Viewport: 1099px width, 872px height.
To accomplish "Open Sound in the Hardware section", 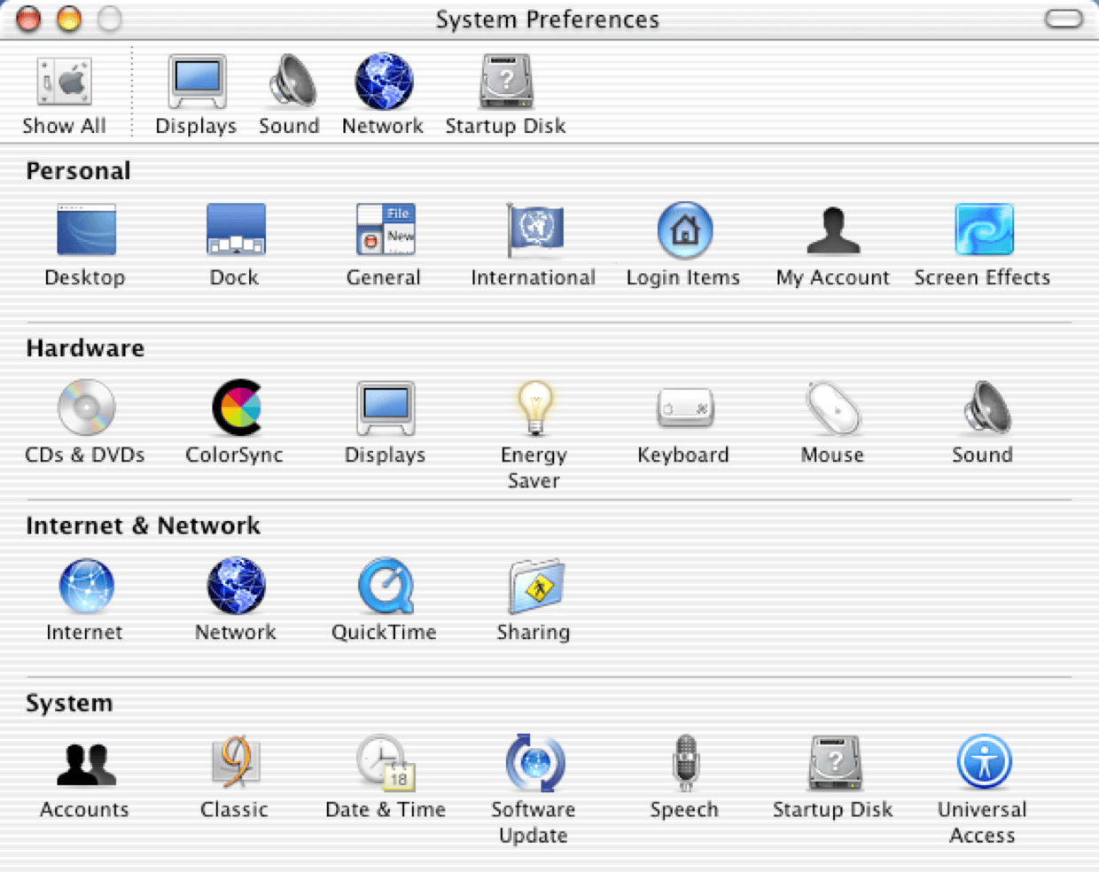I will pos(986,408).
